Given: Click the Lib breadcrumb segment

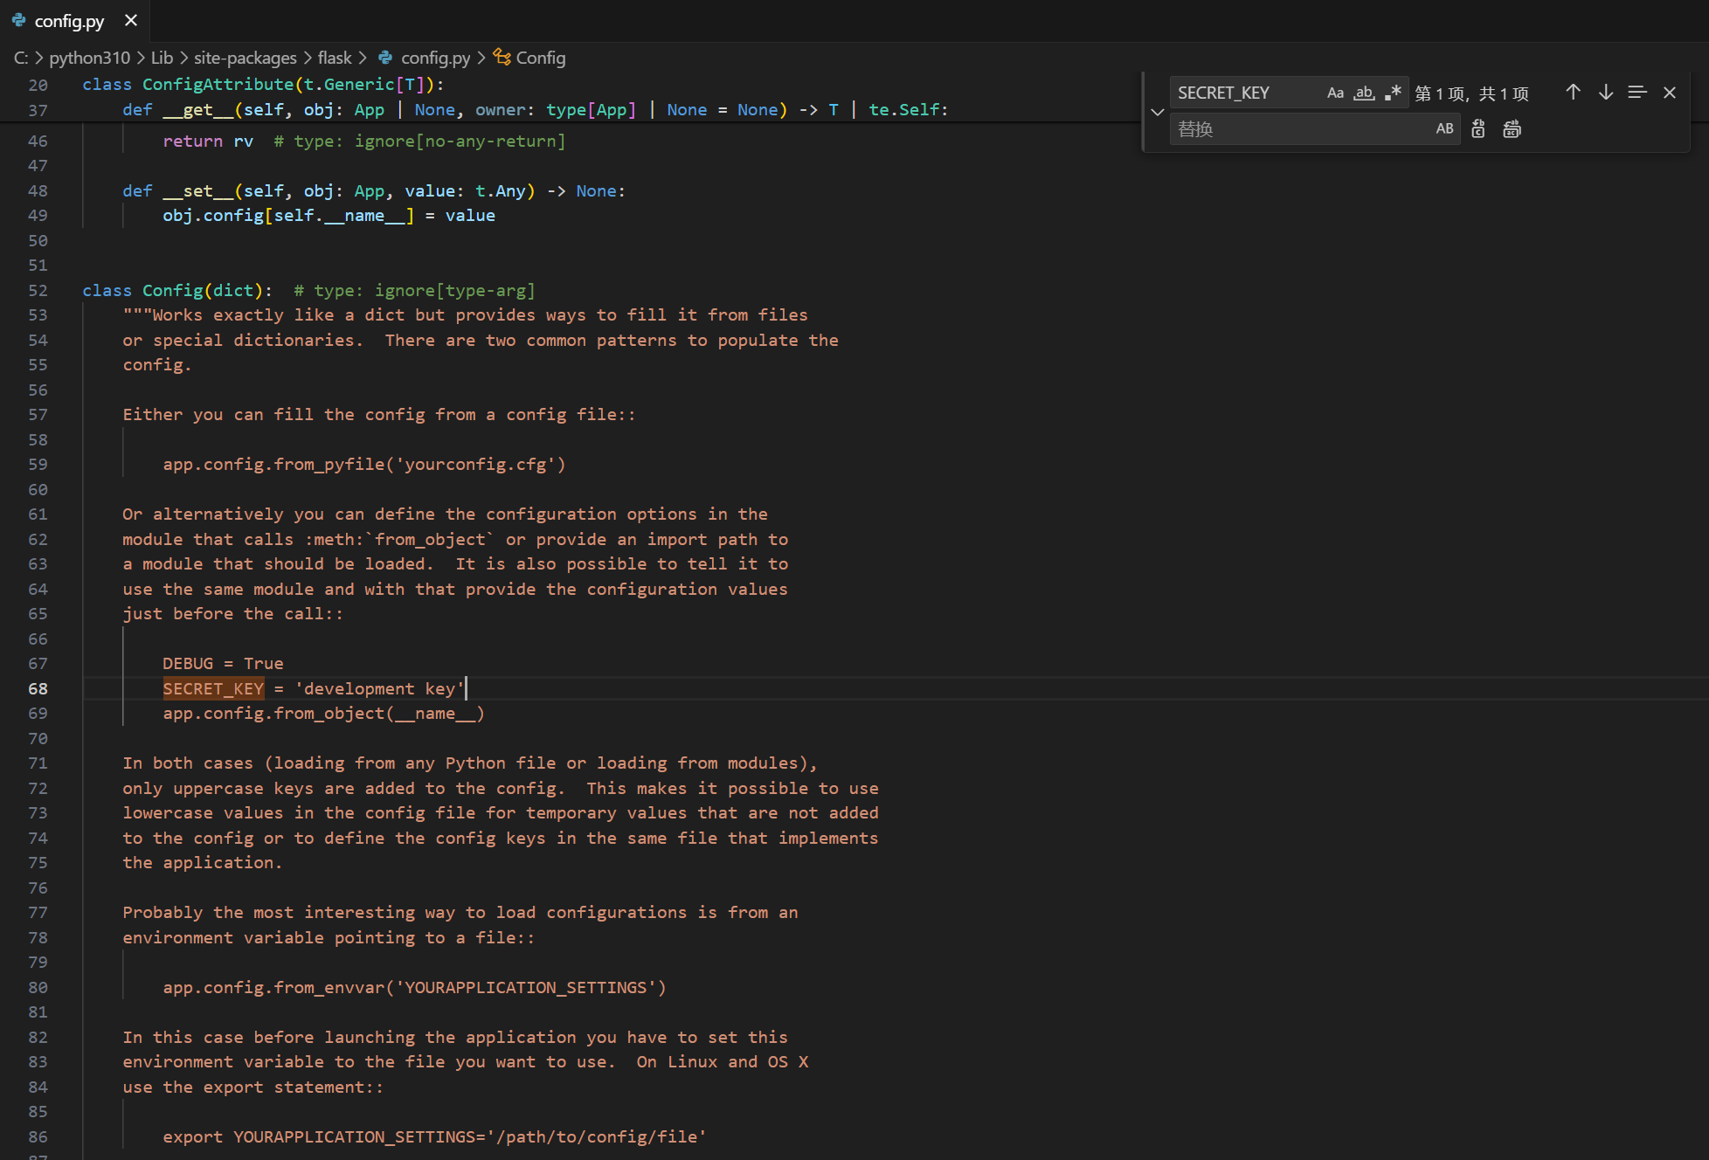Looking at the screenshot, I should (x=162, y=58).
